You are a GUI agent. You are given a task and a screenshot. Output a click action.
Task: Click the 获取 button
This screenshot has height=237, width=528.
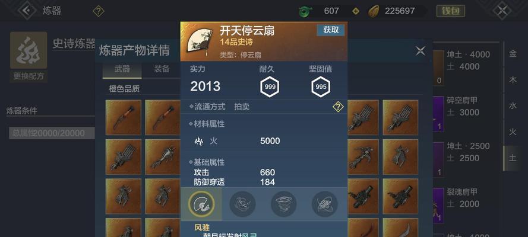coord(331,30)
